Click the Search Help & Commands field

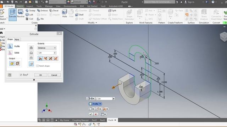click(x=159, y=2)
